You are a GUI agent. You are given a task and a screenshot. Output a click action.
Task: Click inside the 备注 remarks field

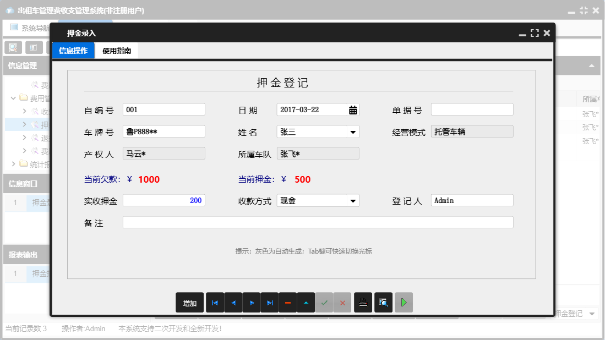coord(319,222)
